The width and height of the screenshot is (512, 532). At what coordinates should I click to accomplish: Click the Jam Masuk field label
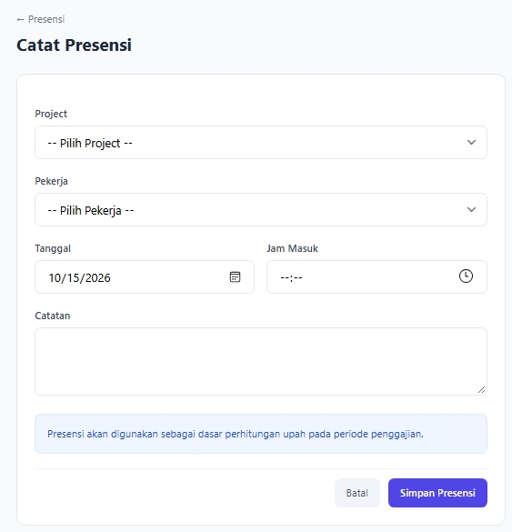click(292, 248)
